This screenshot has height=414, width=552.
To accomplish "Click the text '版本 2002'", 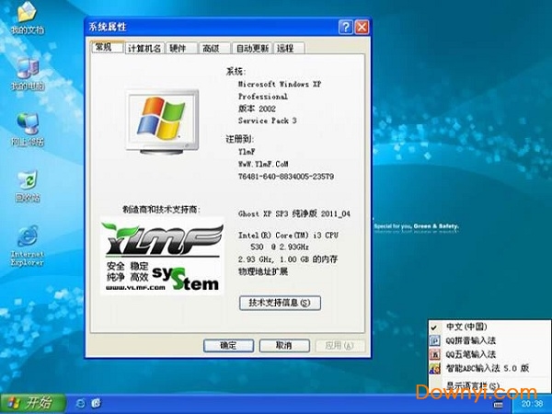I will point(257,109).
